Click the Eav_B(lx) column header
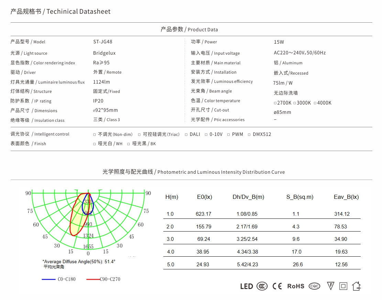 tap(346, 197)
